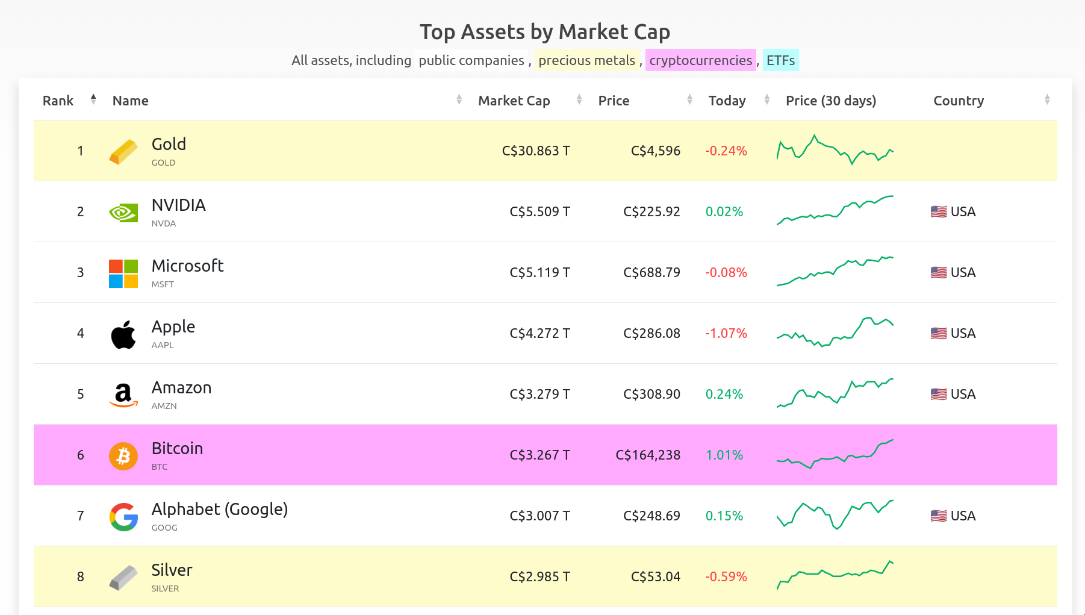The image size is (1085, 615).
Task: Open the public companies filter link
Action: coord(471,60)
